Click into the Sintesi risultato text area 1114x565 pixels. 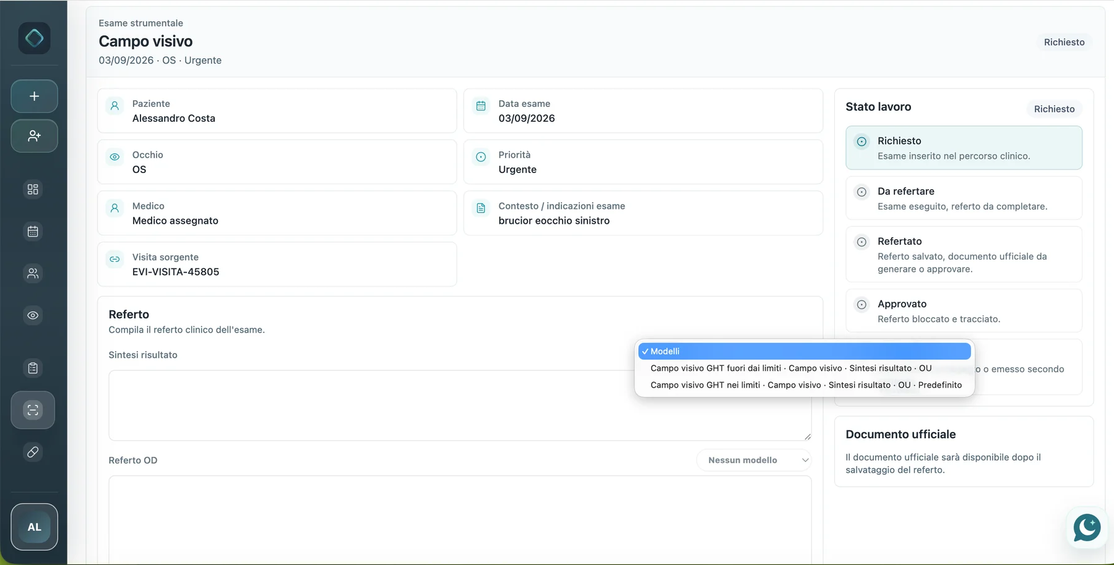(x=460, y=406)
